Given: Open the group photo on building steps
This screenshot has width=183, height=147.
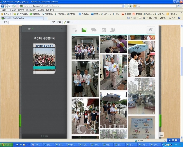Looking at the screenshot, I should click(85, 48).
